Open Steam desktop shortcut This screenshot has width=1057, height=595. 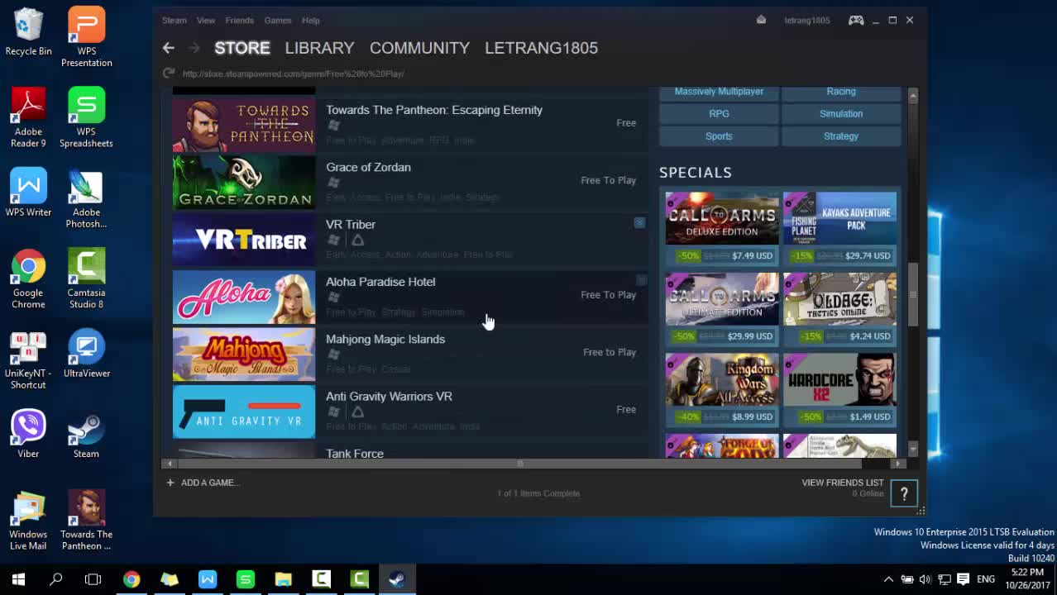coord(86,434)
